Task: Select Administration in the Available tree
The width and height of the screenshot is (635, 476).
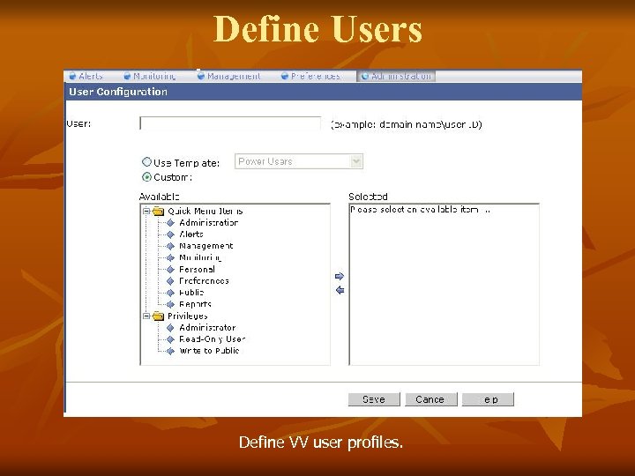Action: coord(208,223)
